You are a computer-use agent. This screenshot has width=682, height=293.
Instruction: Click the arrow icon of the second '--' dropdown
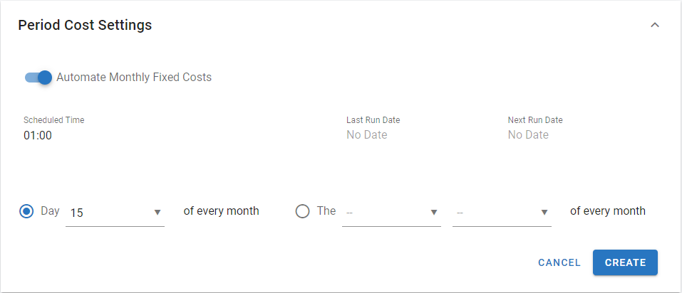(x=544, y=212)
